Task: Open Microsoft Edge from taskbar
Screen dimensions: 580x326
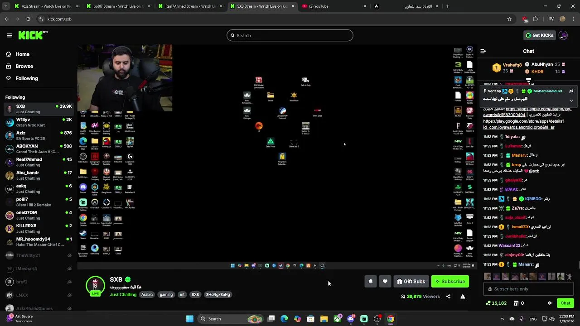Action: pos(284,319)
